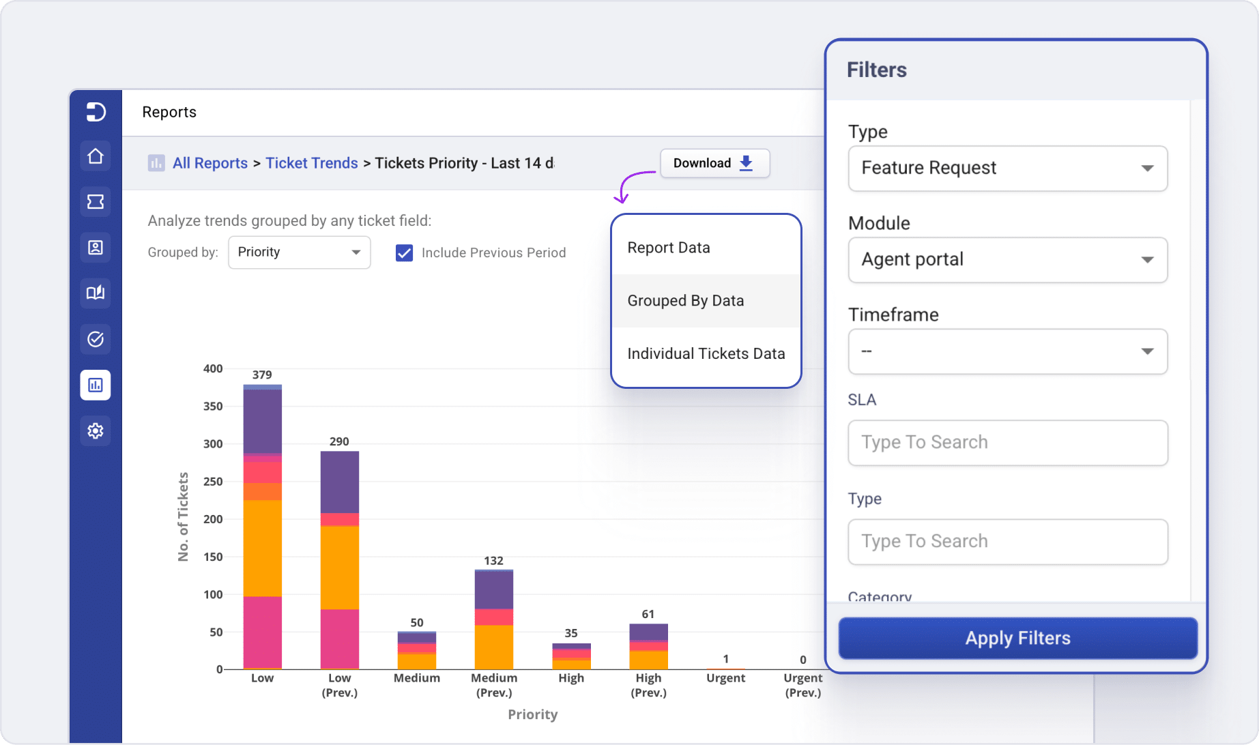Viewport: 1259px width, 745px height.
Task: Open the Reports bar-chart icon
Action: click(95, 384)
